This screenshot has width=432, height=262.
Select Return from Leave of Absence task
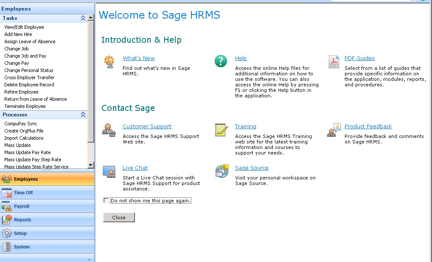pos(36,99)
